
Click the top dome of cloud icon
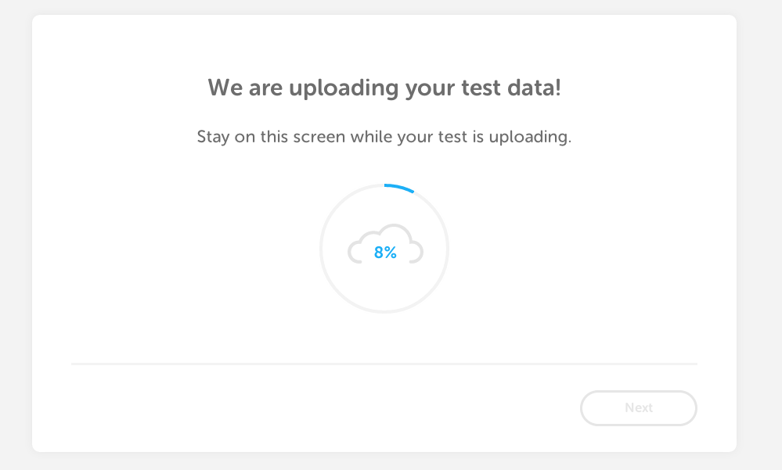point(394,231)
